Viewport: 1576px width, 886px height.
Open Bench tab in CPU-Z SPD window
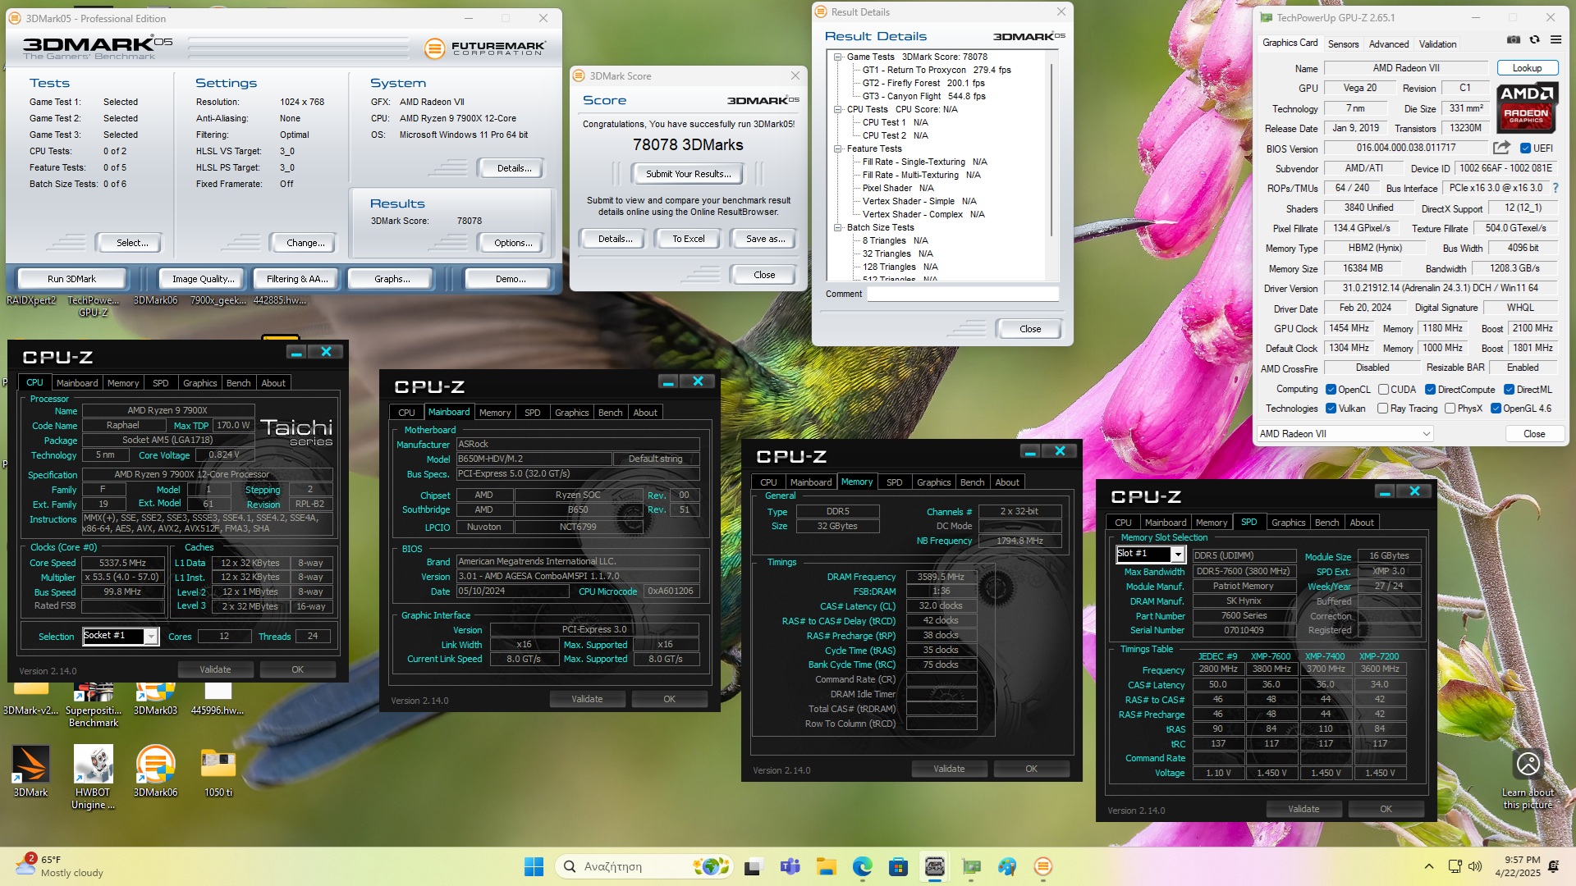(1326, 523)
